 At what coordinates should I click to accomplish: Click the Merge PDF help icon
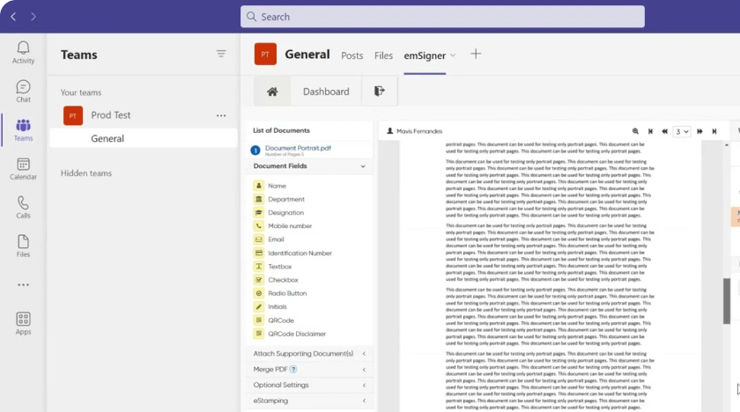[x=293, y=369]
